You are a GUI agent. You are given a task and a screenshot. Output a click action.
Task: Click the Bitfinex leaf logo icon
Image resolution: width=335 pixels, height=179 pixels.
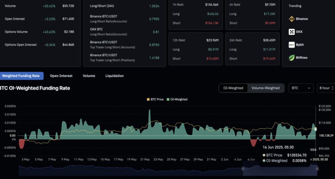point(291,58)
